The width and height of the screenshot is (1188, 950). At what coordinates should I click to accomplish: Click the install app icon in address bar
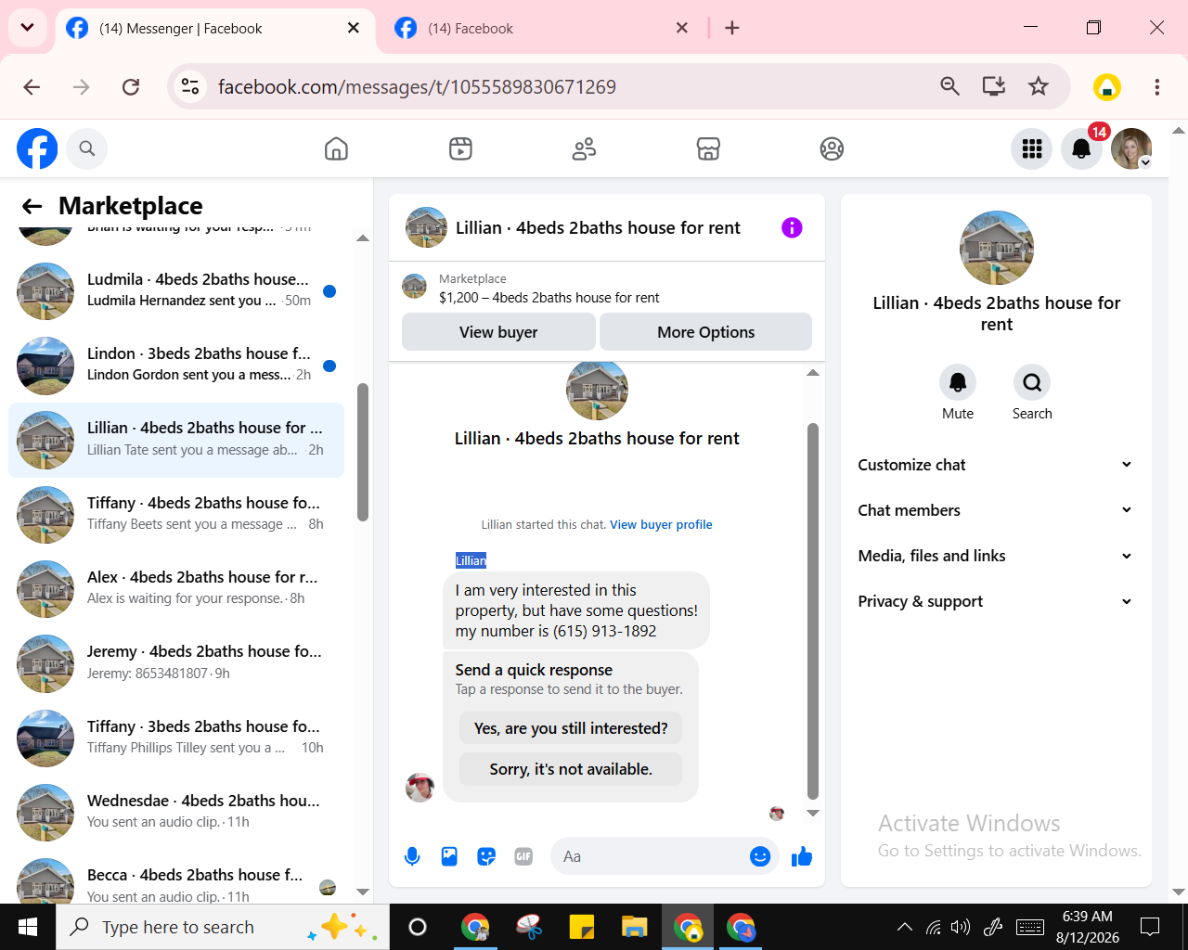(994, 86)
